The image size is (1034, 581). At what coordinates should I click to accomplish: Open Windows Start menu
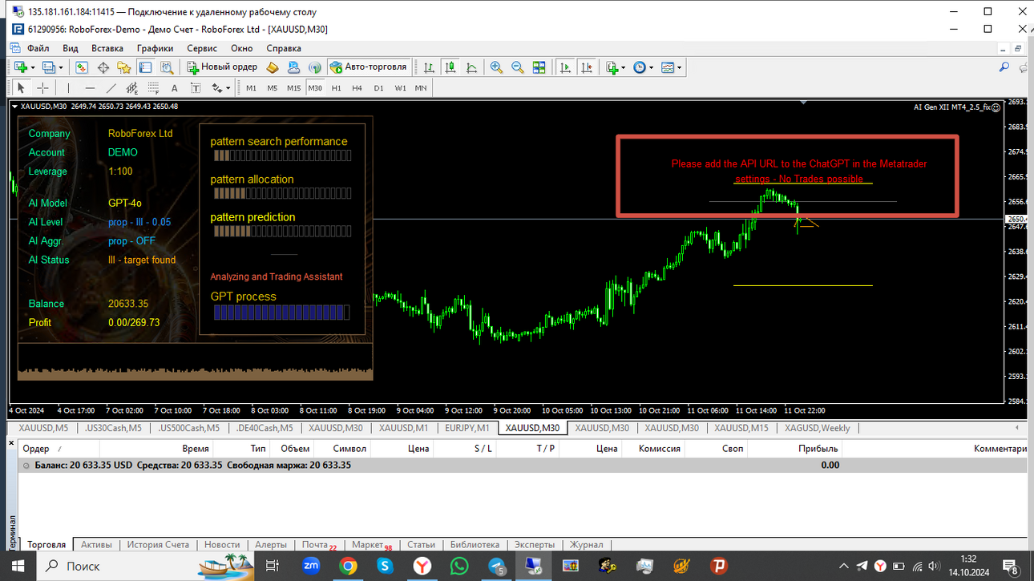[x=18, y=566]
